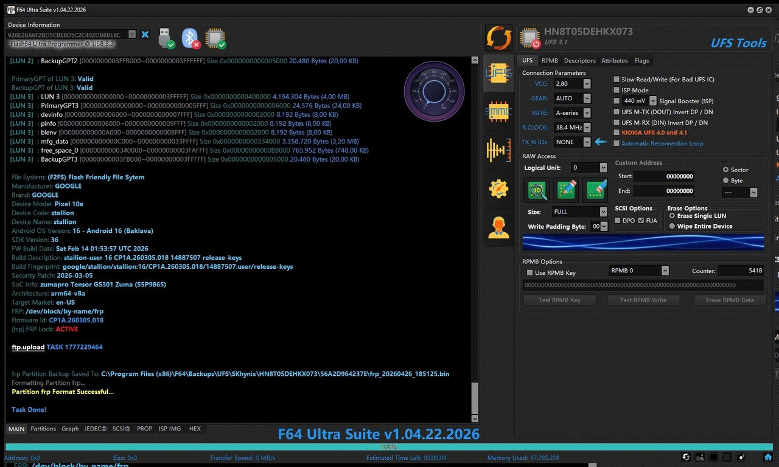
Task: Switch to the RPMB tab
Action: 550,61
